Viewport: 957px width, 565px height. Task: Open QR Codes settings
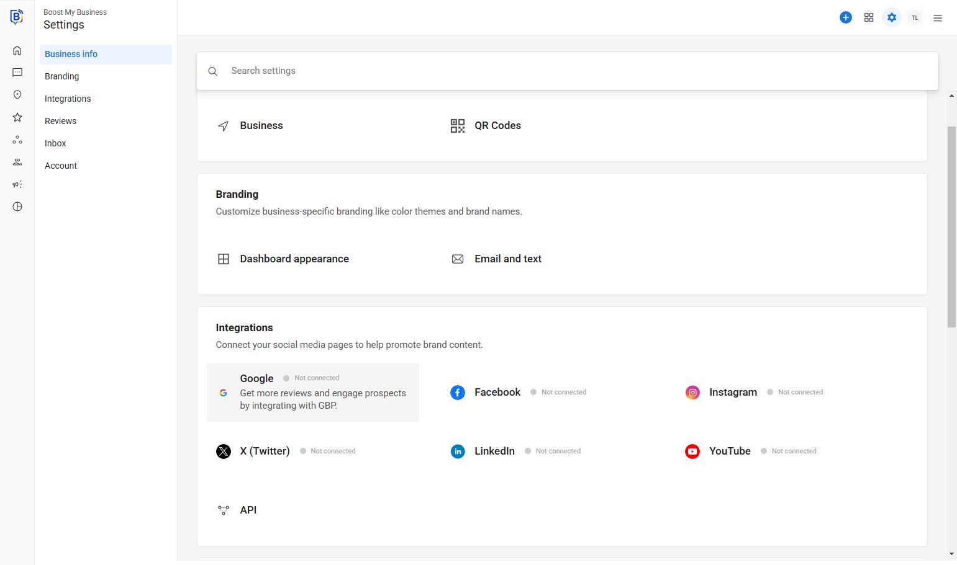(497, 126)
